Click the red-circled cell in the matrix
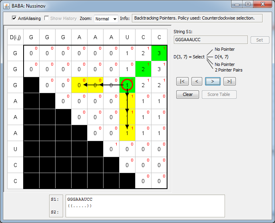275x223 pixels. point(127,85)
